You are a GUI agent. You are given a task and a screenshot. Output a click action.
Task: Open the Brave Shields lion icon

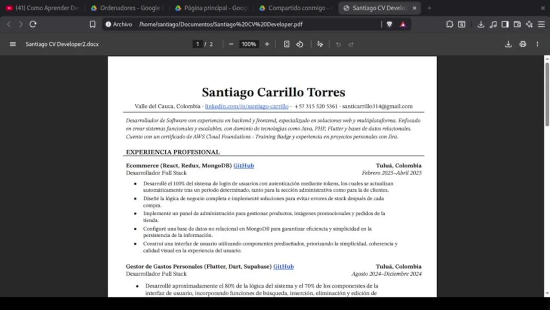389,25
